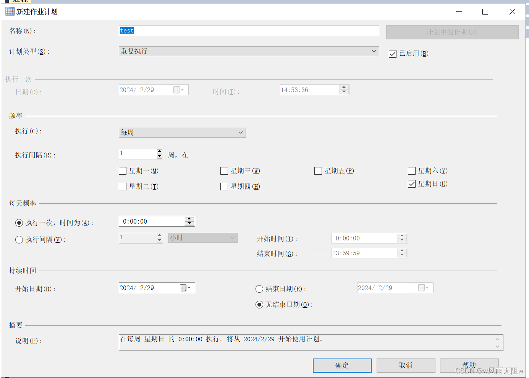Increase the 执行间隔 weeks spinner value

coord(160,151)
